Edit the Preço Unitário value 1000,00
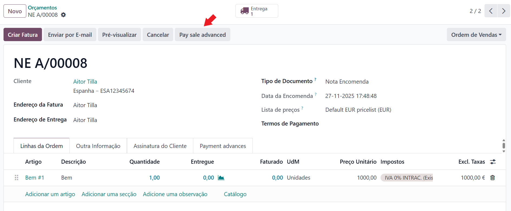511x211 pixels. (367, 178)
